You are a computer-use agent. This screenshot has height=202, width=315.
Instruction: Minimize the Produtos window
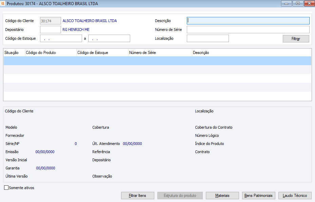pos(287,3)
